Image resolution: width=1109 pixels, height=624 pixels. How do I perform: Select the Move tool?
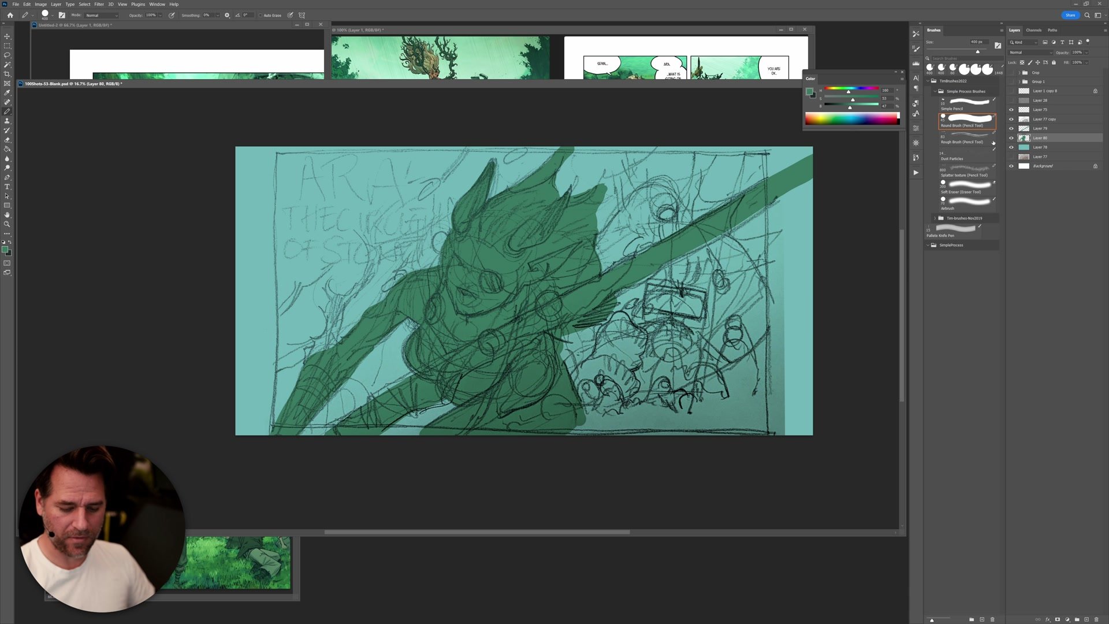click(7, 36)
